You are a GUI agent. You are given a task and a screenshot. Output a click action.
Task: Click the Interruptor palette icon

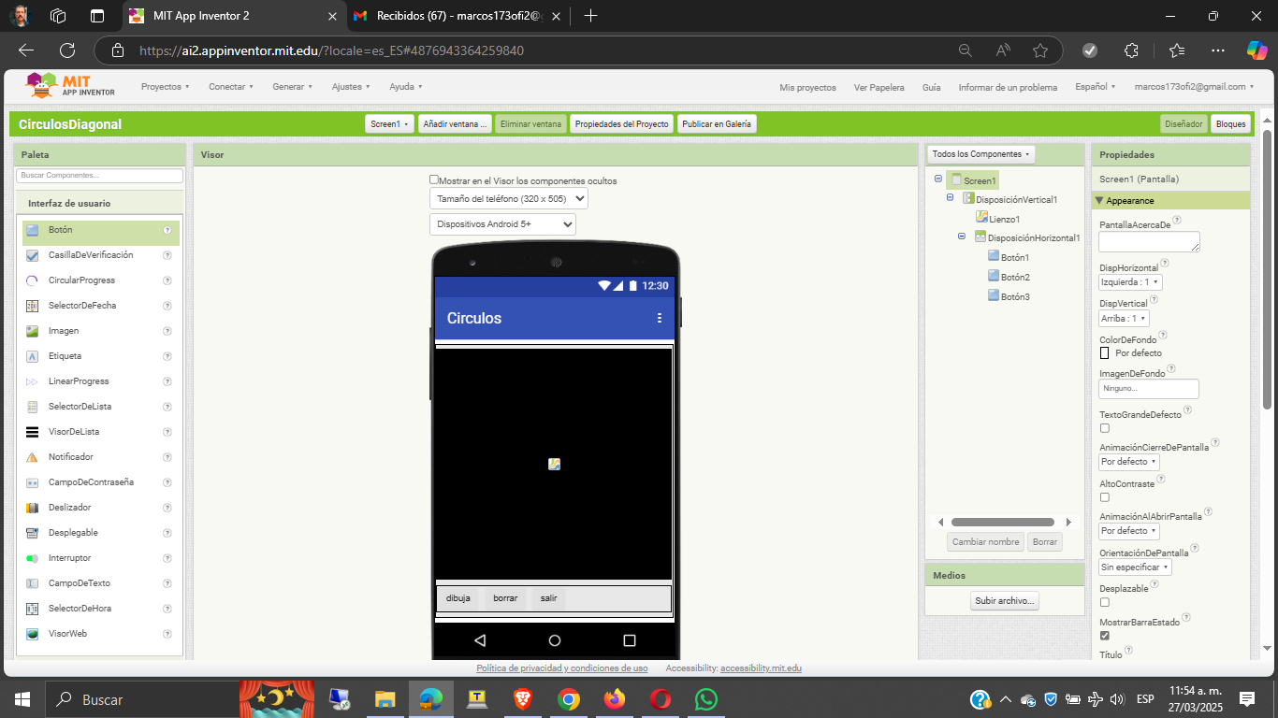(x=32, y=558)
